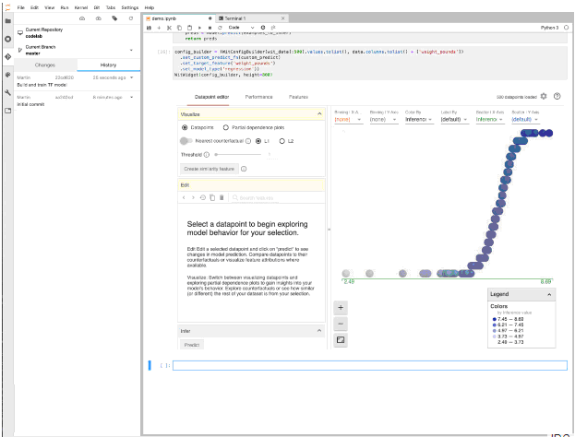The image size is (575, 437).
Task: Click the info icon beside Create similarity feature
Action: point(244,169)
